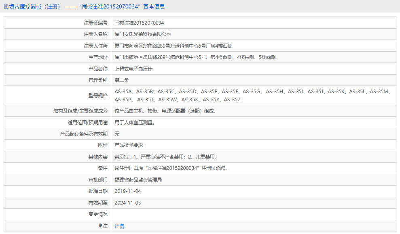Select product name 上臂式电子血压计
The height and width of the screenshot is (234, 400).
[x=133, y=69]
